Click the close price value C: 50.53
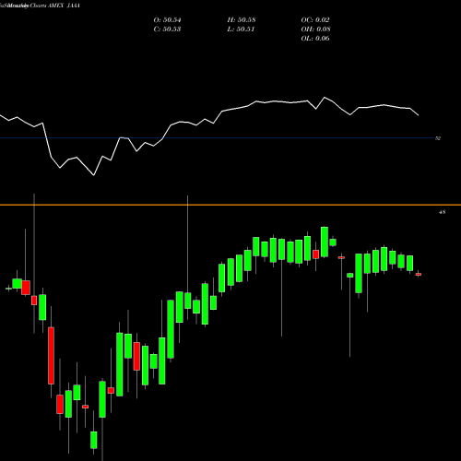This screenshot has width=461, height=461. [x=167, y=30]
